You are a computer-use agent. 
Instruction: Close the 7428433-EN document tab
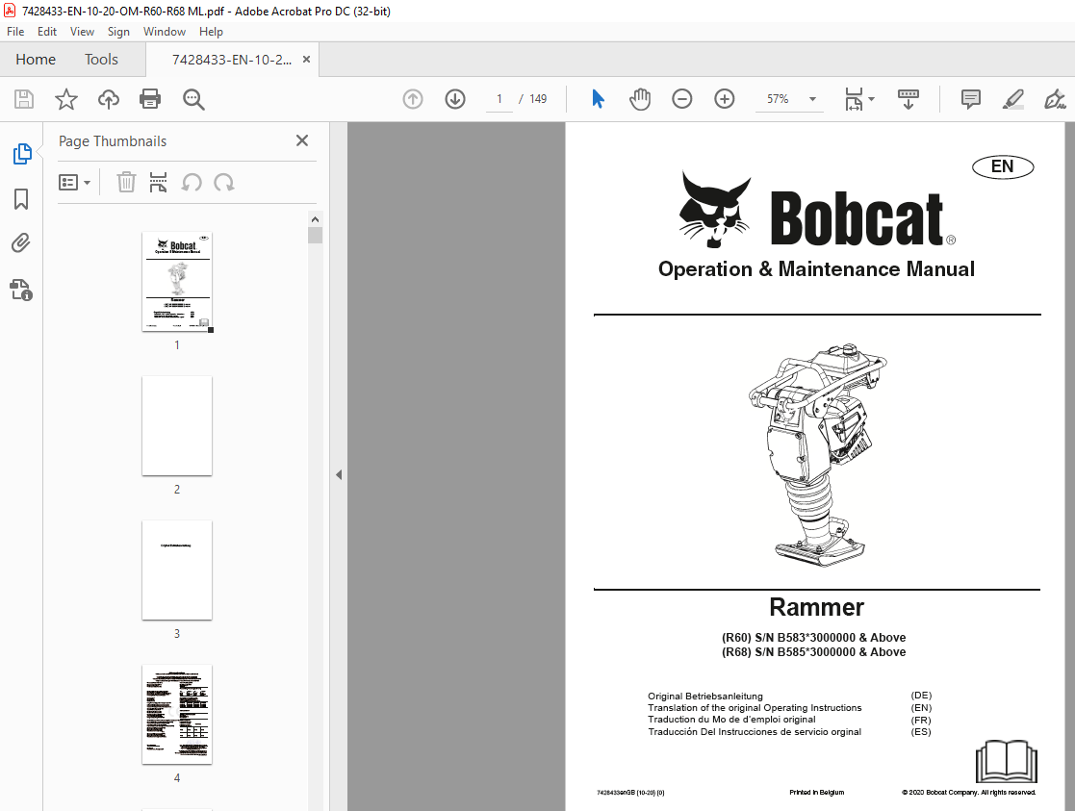pos(306,60)
